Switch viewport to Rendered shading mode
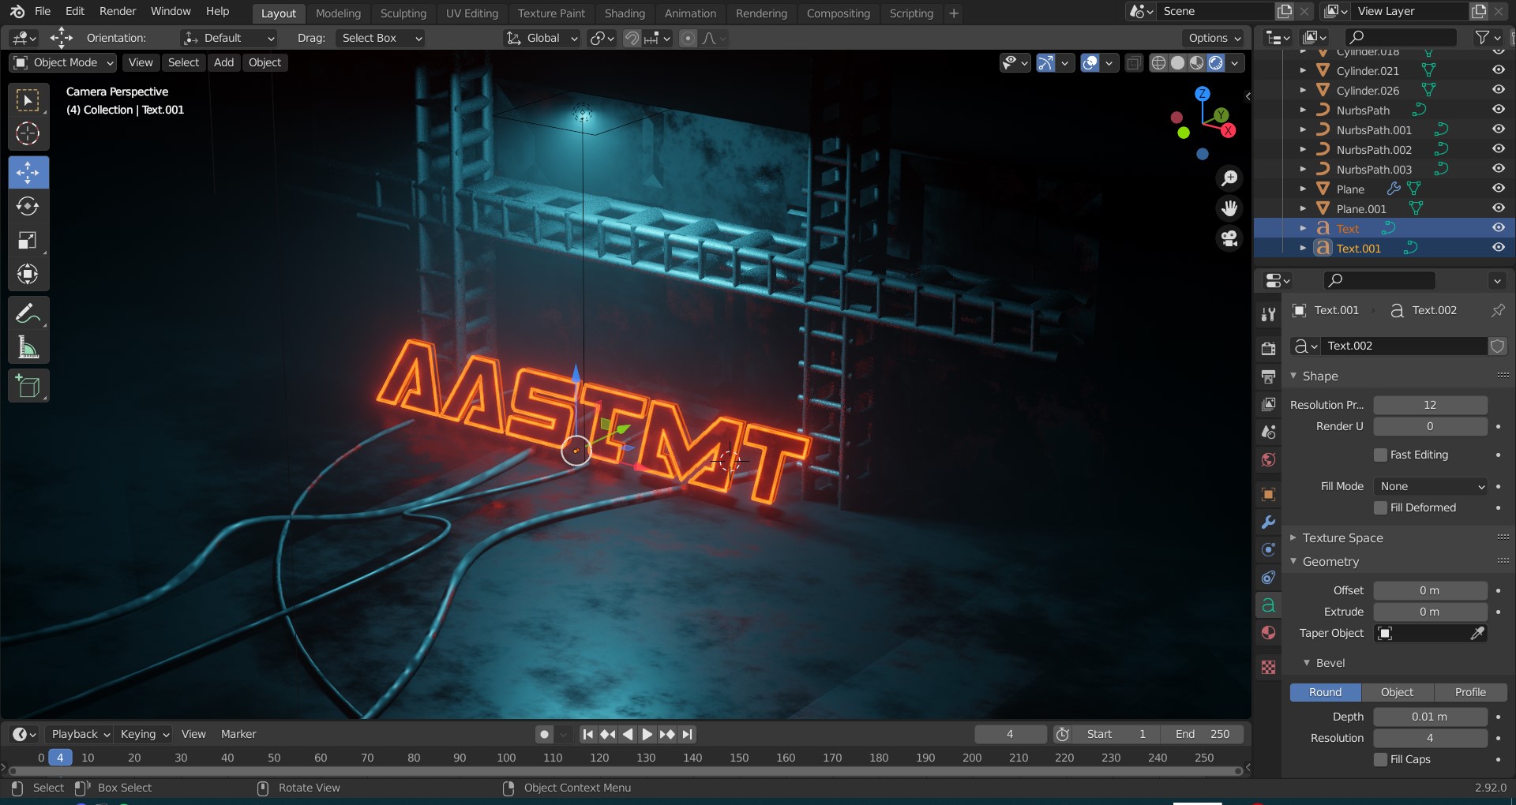This screenshot has height=805, width=1516. [x=1216, y=63]
